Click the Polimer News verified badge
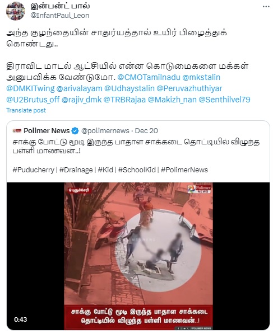273x334 pixels. point(75,131)
